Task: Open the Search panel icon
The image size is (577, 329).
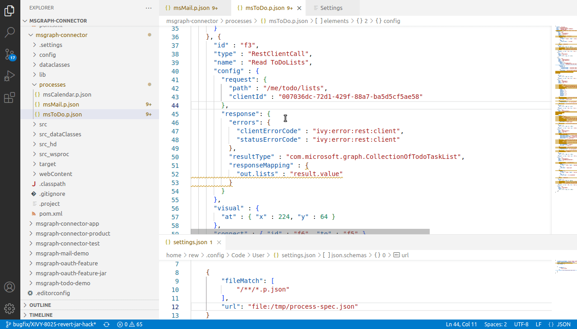Action: pyautogui.click(x=9, y=32)
